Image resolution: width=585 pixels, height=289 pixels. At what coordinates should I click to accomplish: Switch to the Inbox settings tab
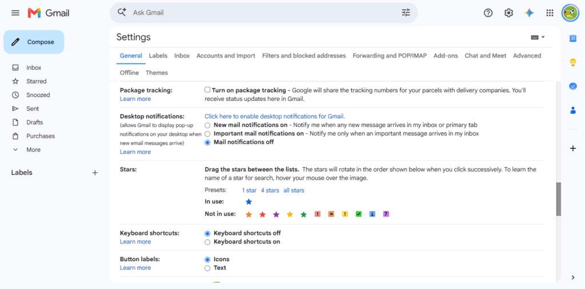[182, 55]
